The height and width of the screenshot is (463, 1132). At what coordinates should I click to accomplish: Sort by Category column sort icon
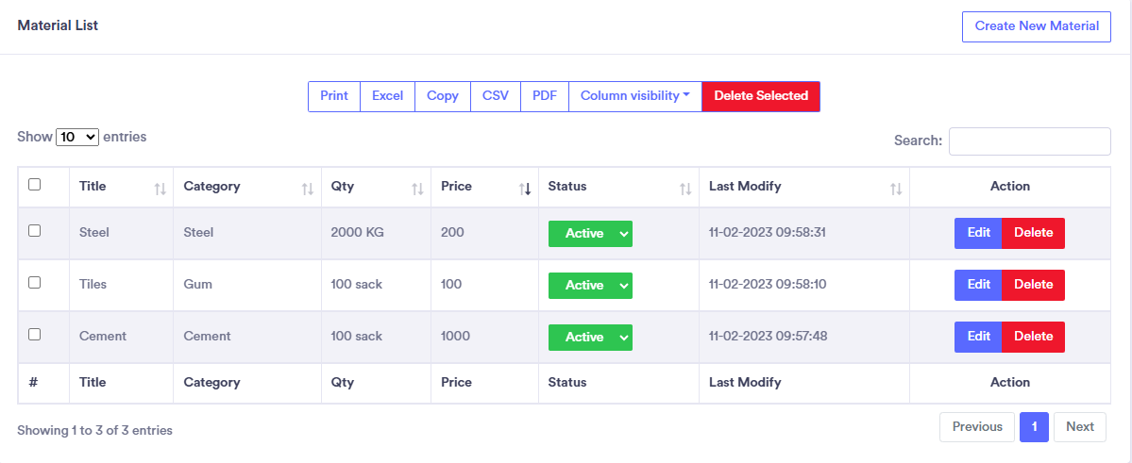click(x=308, y=190)
